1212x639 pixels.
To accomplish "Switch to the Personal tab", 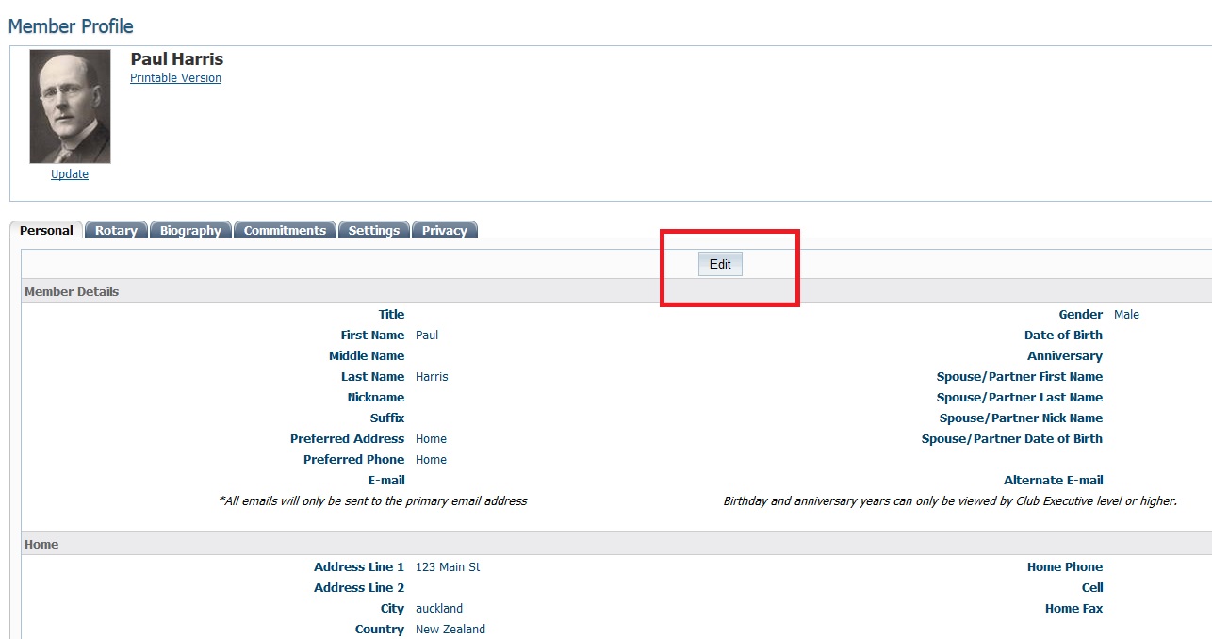I will (x=46, y=230).
